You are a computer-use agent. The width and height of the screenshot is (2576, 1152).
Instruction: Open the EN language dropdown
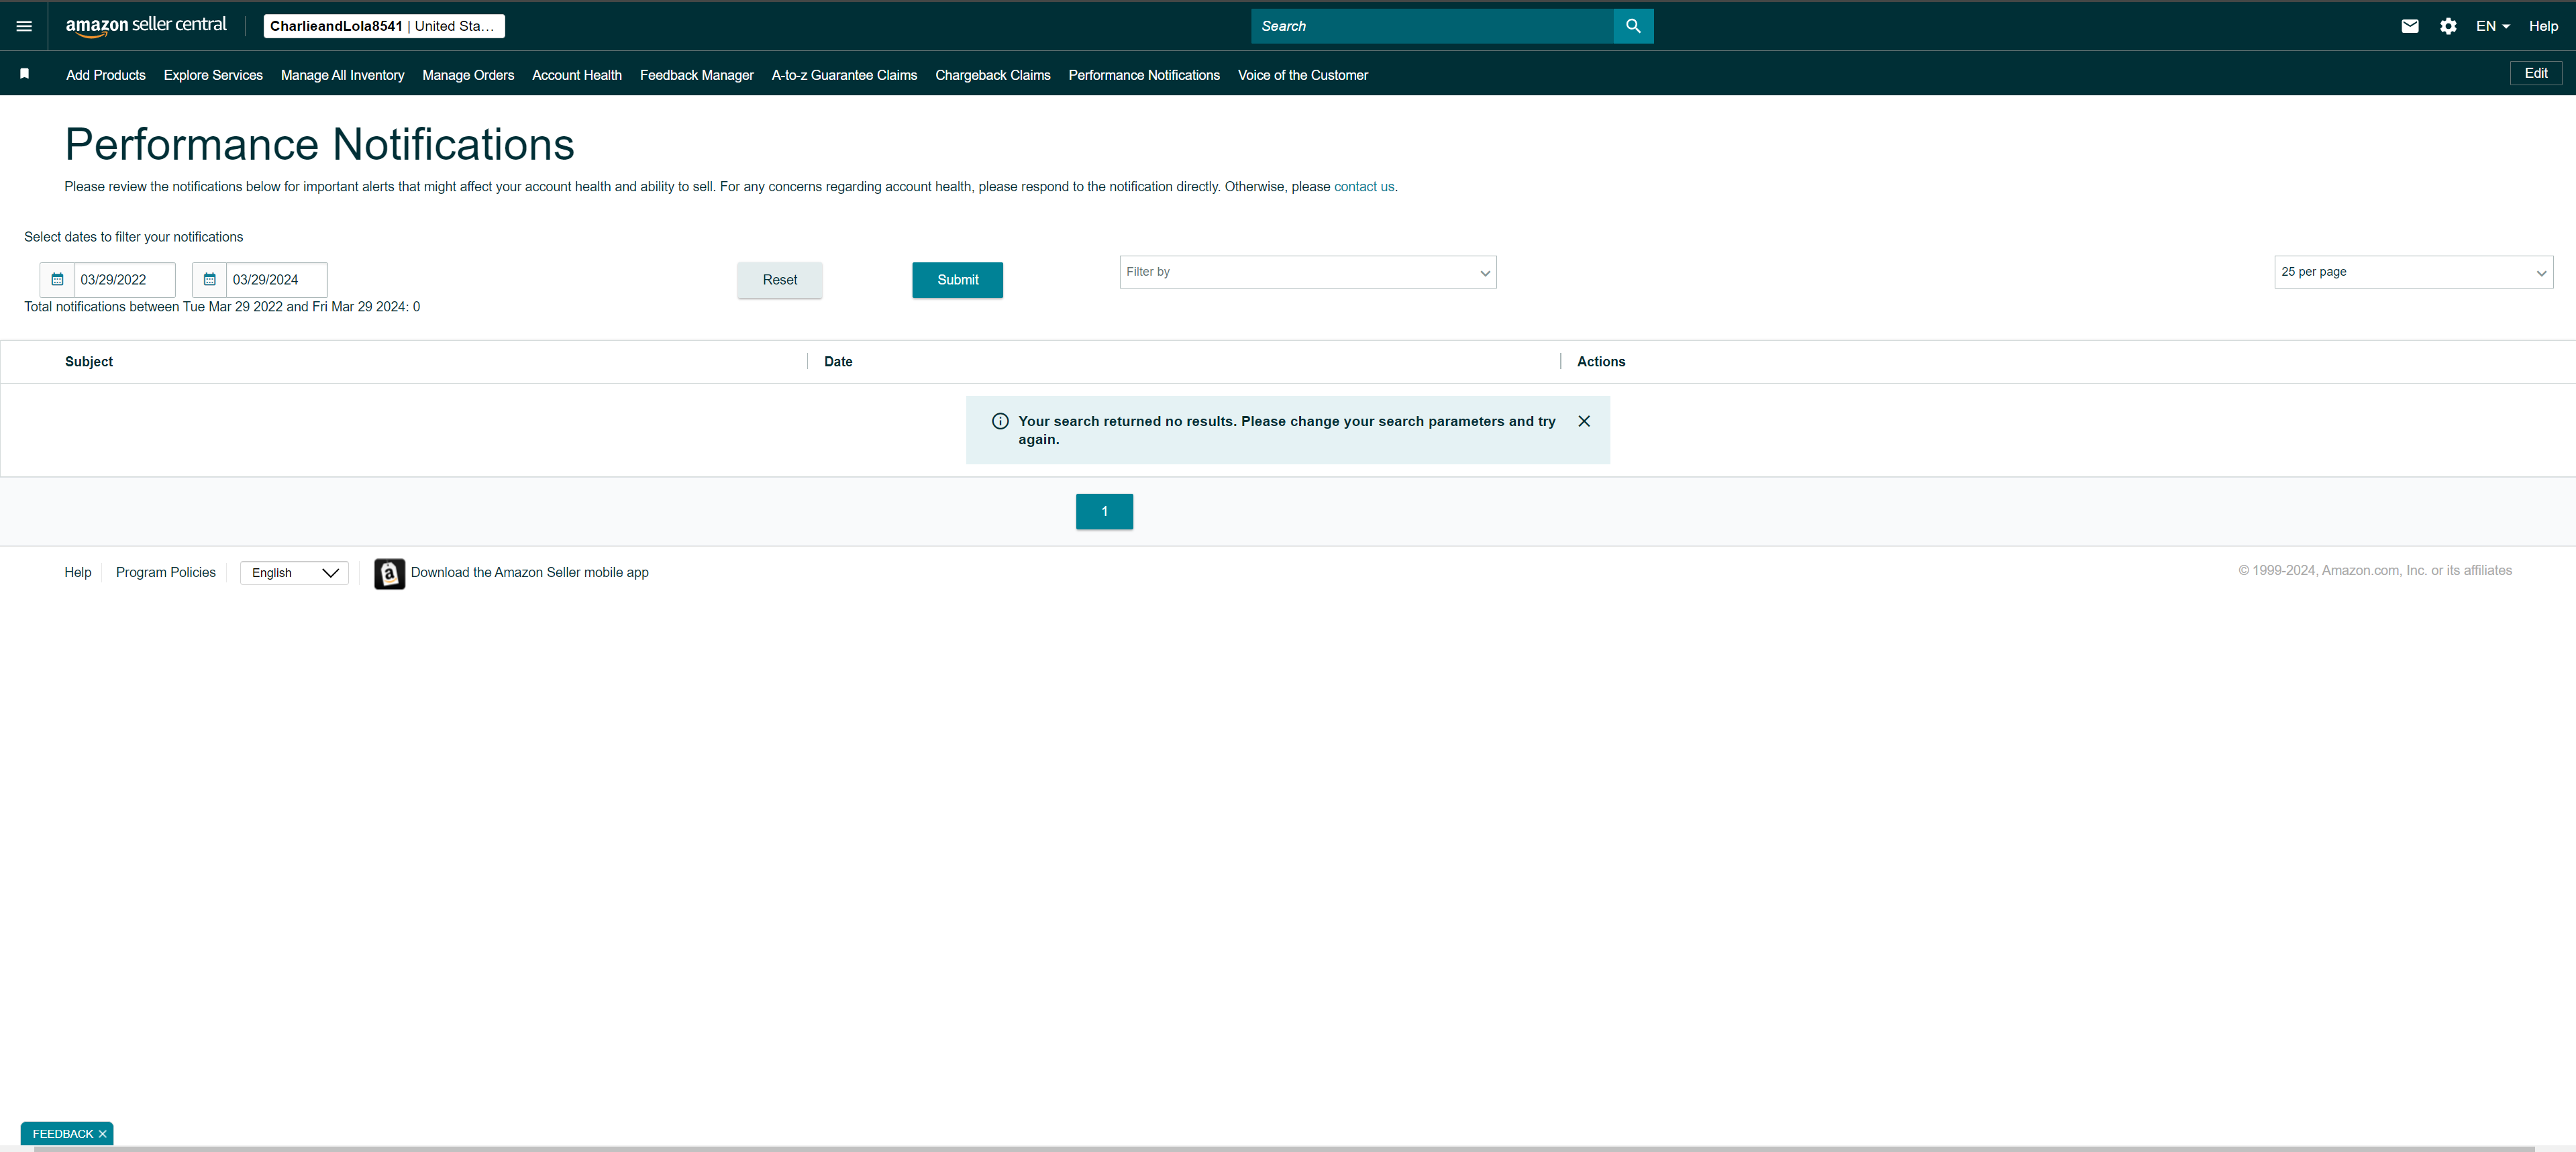(2492, 26)
